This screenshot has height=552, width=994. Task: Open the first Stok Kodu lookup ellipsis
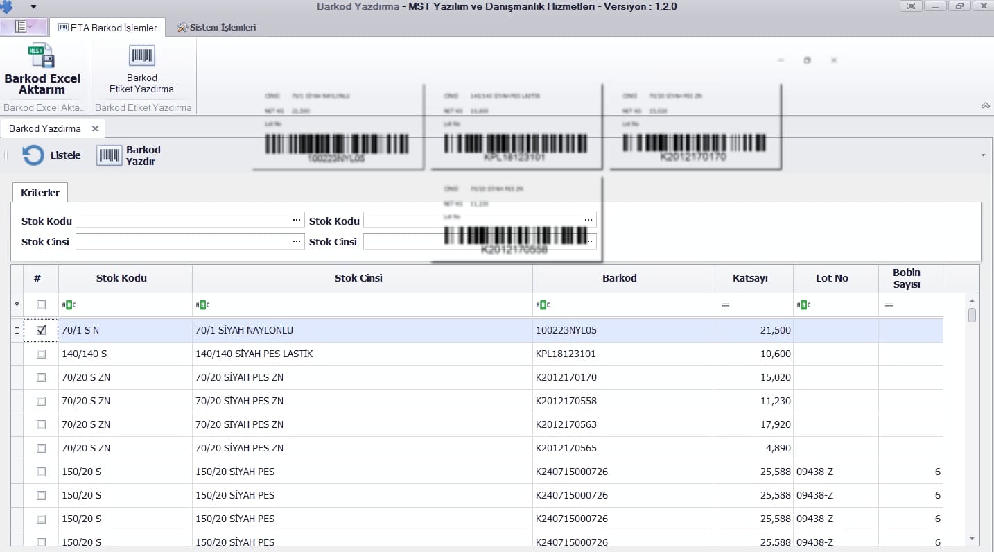point(297,221)
